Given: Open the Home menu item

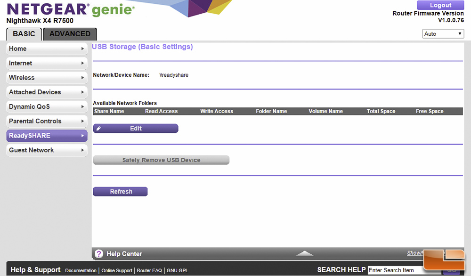Looking at the screenshot, I should point(47,49).
